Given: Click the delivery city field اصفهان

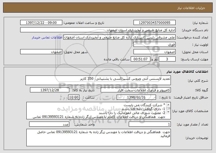Looking at the screenshot, I should pos(41,52).
